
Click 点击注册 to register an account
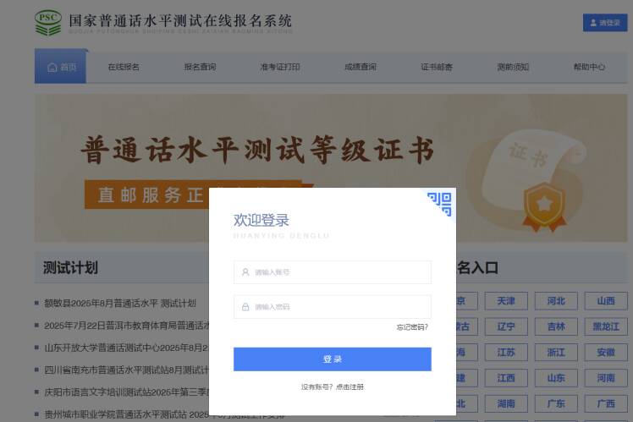point(350,386)
